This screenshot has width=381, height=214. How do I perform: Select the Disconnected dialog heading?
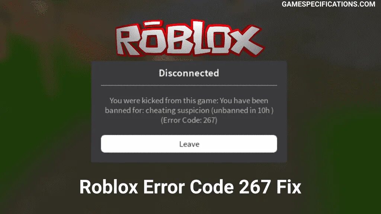click(x=189, y=73)
